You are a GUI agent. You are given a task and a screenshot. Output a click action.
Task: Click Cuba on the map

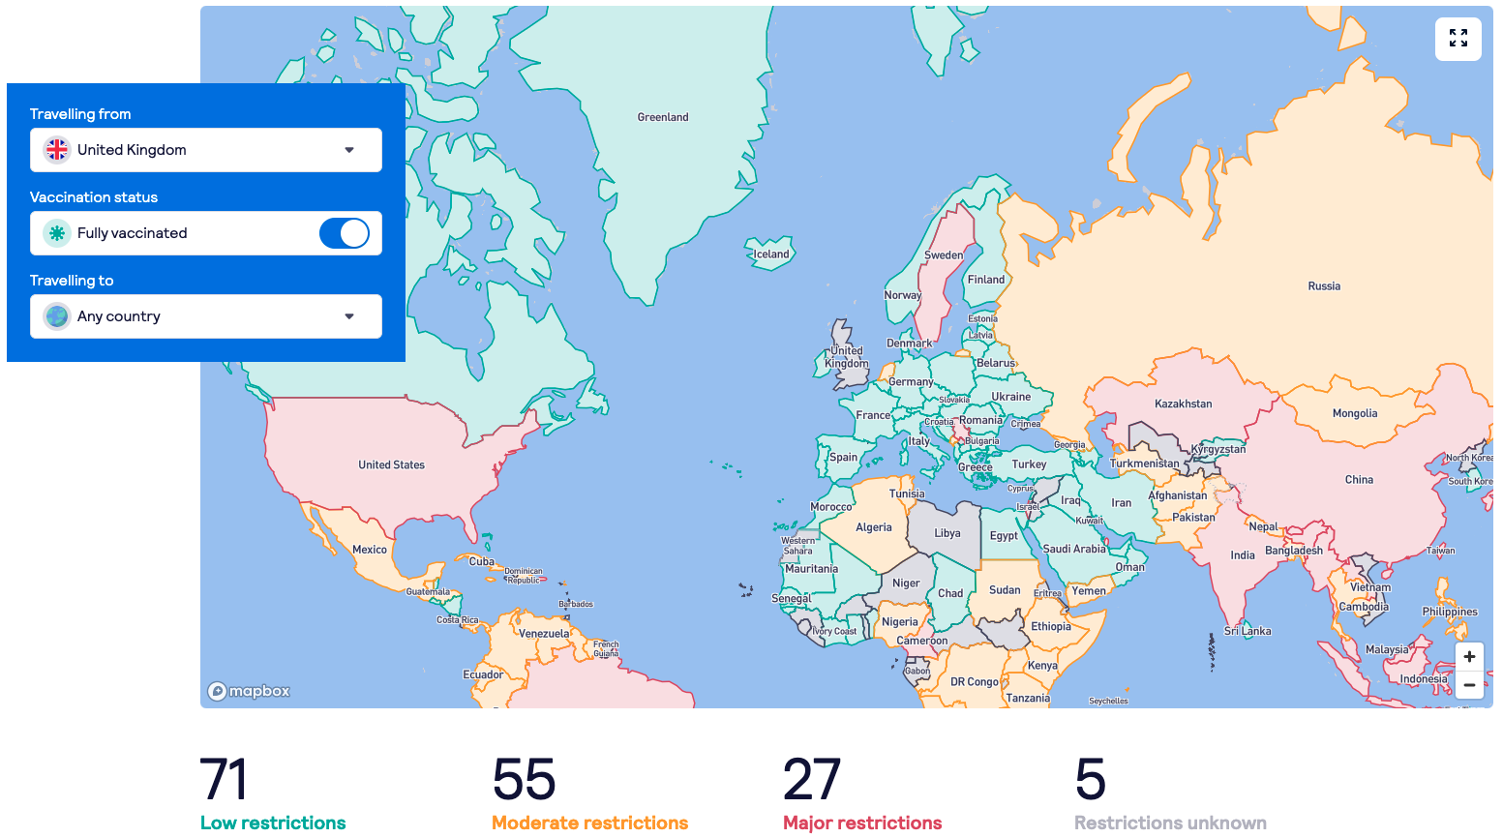(x=481, y=562)
